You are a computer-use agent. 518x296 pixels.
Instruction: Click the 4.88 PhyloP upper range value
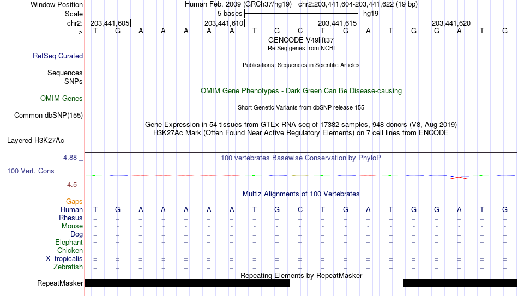coord(70,158)
